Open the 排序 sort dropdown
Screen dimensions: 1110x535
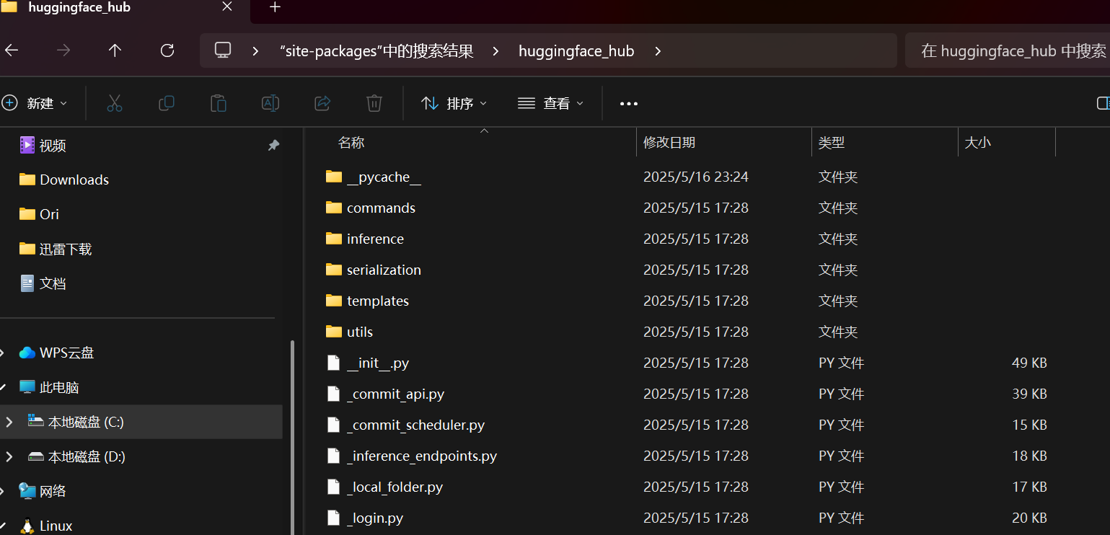pyautogui.click(x=454, y=103)
